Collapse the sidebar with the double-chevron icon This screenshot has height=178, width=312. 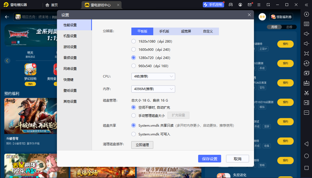[x=307, y=5]
